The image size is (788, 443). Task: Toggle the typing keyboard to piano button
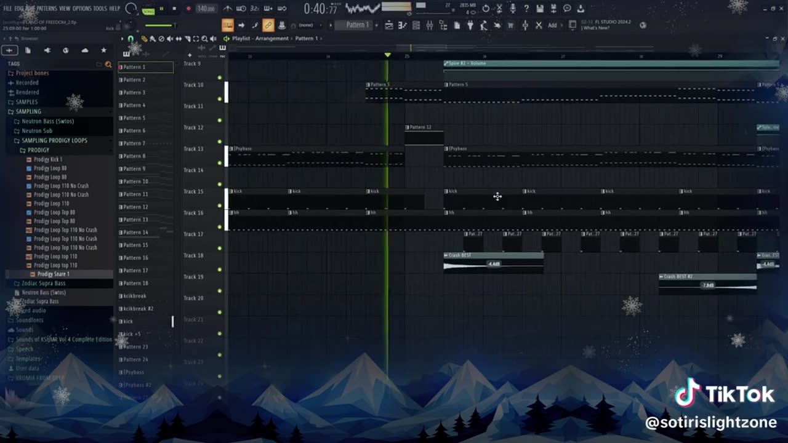pos(228,25)
